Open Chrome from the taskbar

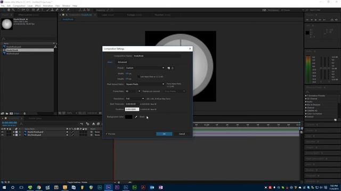coord(39,187)
